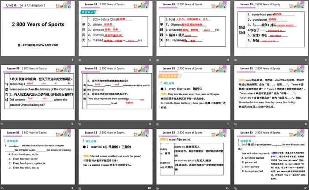This screenshot has height=190, width=309.
Task: Open slide 4 with the 'every four years' phrases
Action: pos(270,29)
